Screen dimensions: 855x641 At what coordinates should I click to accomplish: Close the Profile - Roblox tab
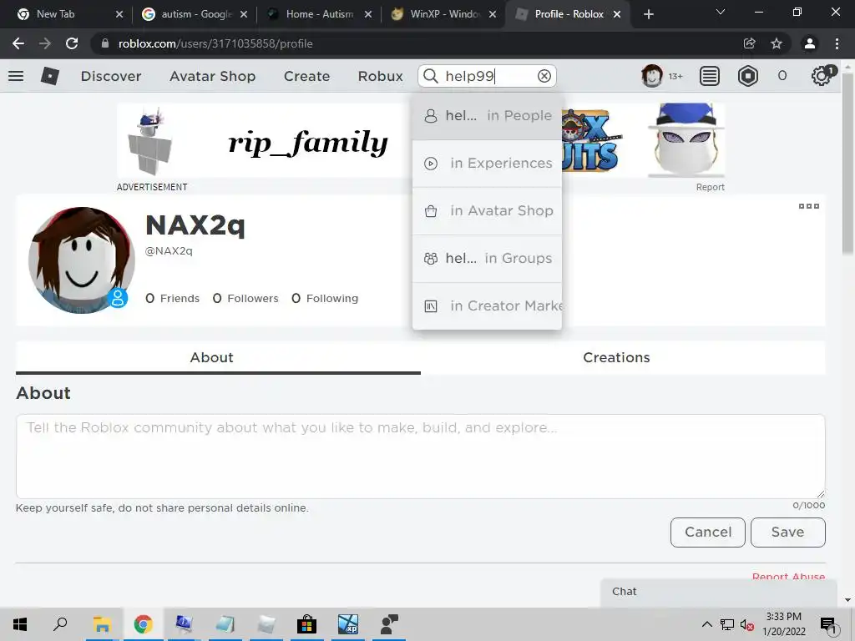click(617, 14)
